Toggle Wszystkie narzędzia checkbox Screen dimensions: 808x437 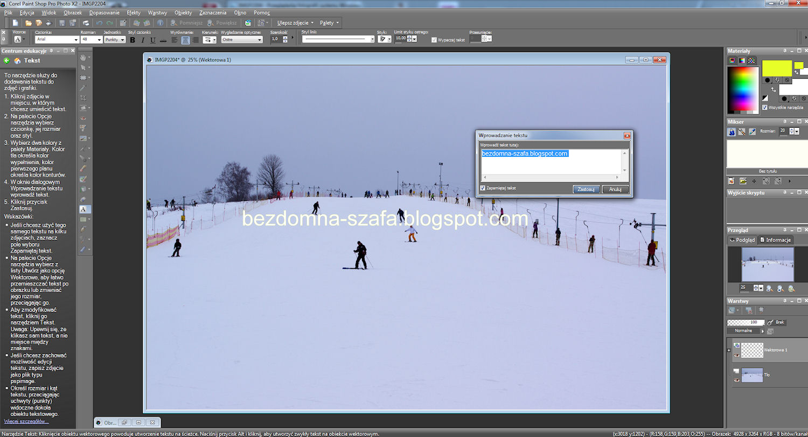(765, 107)
